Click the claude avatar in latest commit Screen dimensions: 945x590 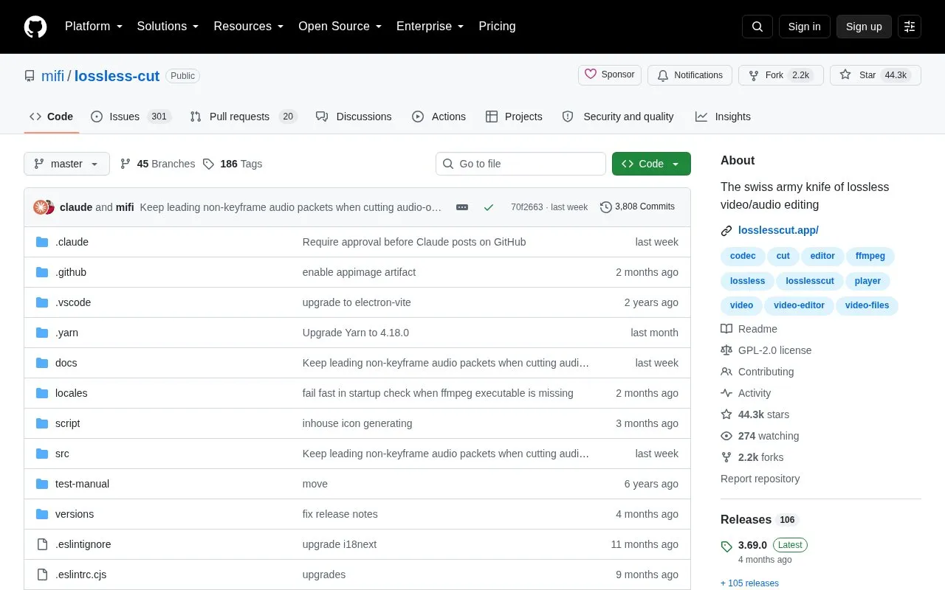(x=41, y=207)
